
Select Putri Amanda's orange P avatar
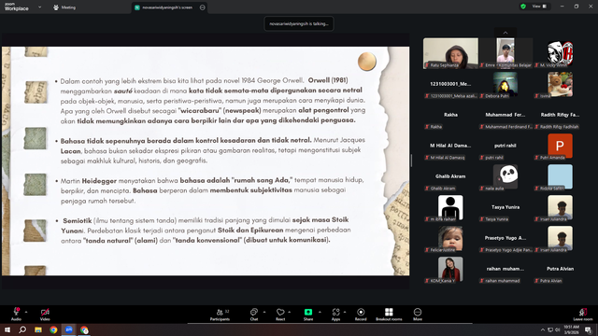coord(560,146)
